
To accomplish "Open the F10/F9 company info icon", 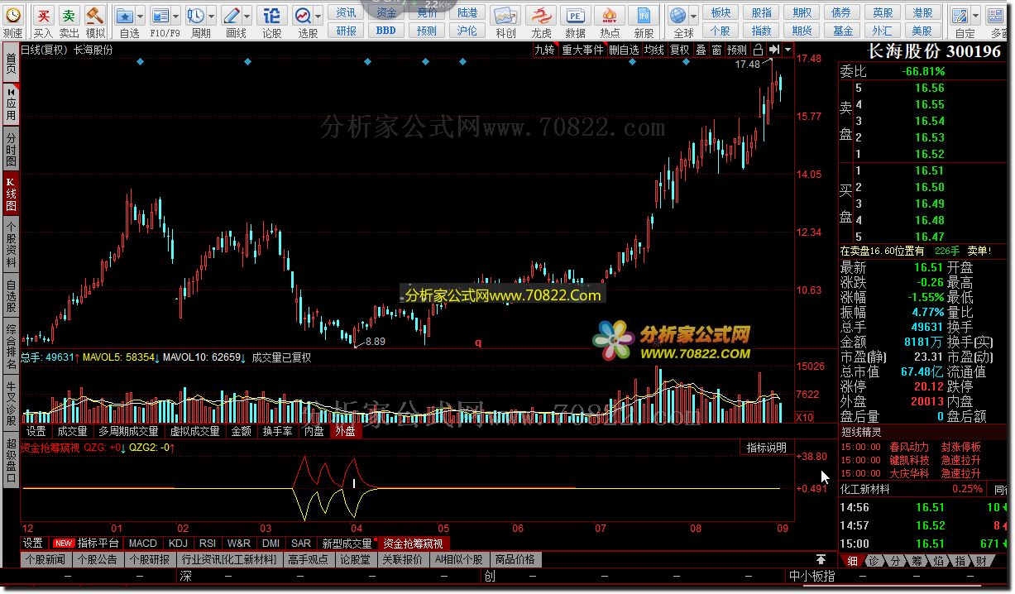I will [x=160, y=15].
